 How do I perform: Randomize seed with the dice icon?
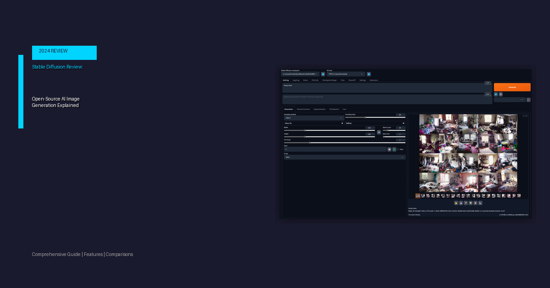[x=390, y=149]
